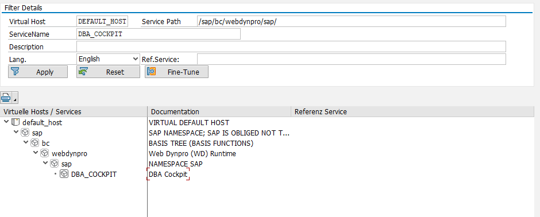Click the green undo icon on the Reset button

[x=83, y=72]
